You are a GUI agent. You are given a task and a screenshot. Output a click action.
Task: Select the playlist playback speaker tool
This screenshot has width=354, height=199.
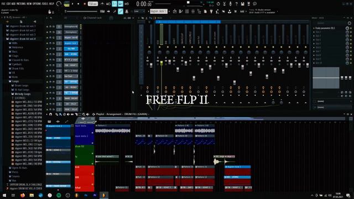(88, 114)
